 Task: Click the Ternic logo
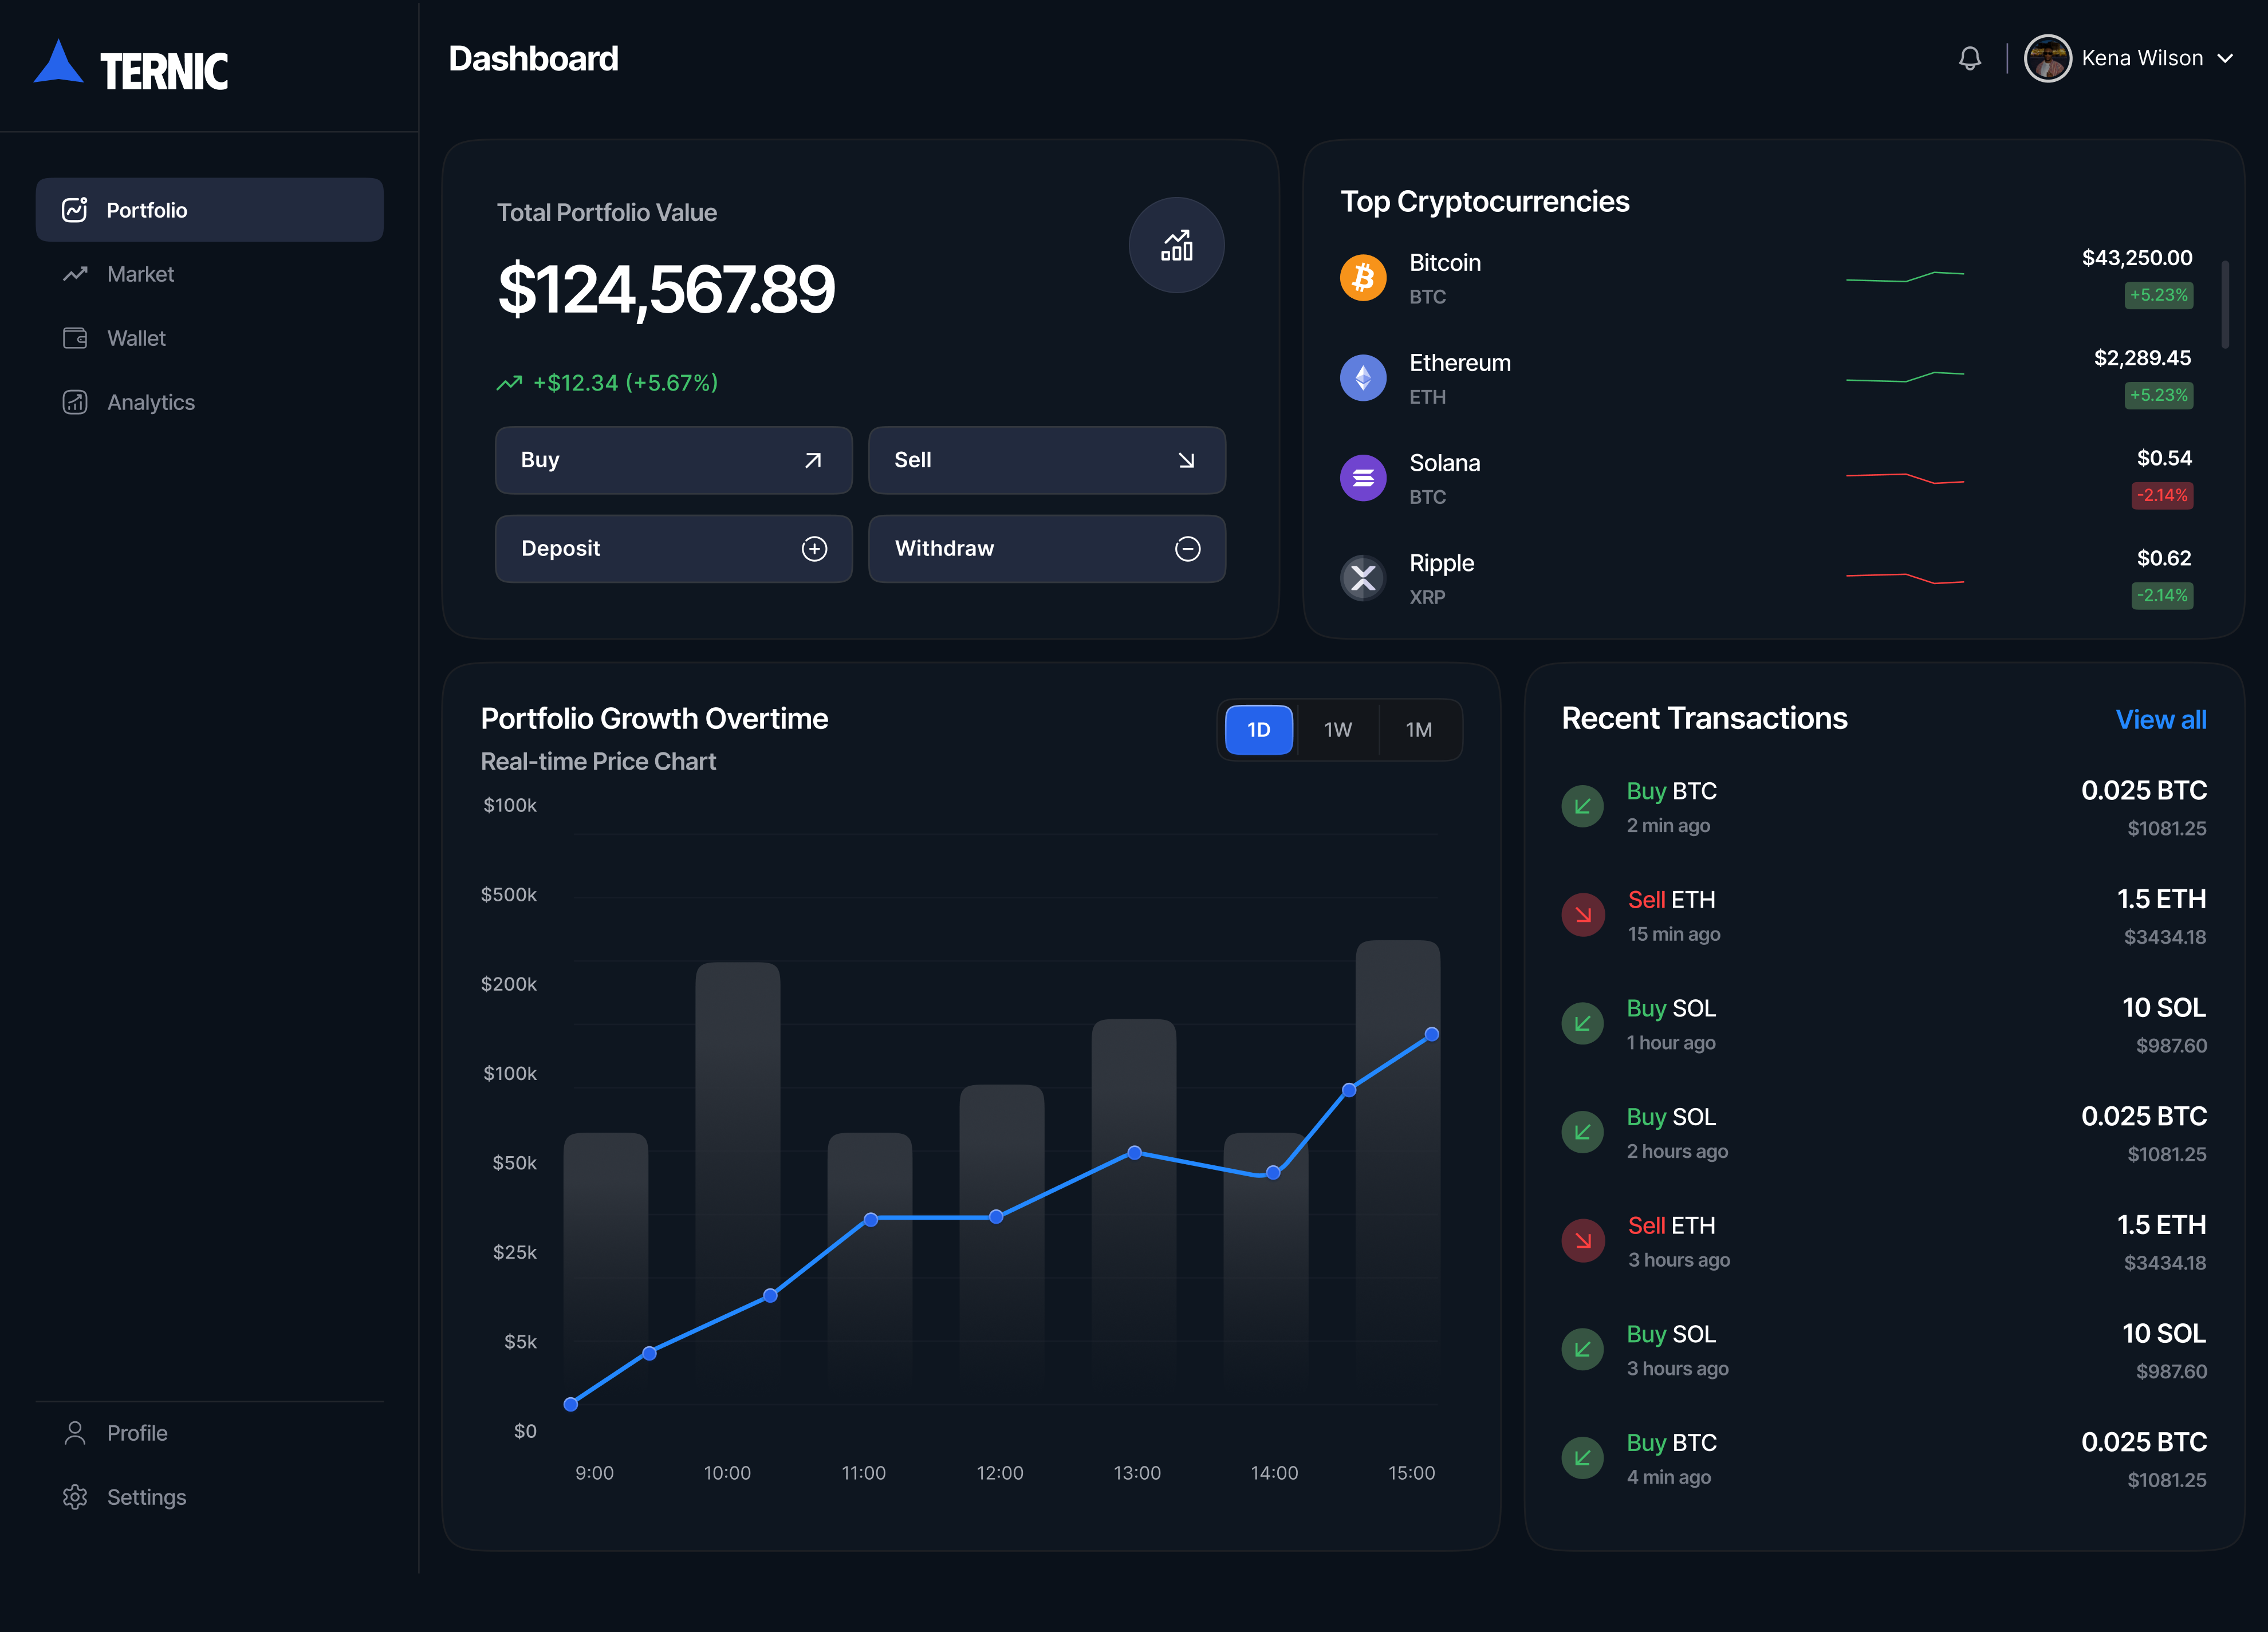coord(131,67)
